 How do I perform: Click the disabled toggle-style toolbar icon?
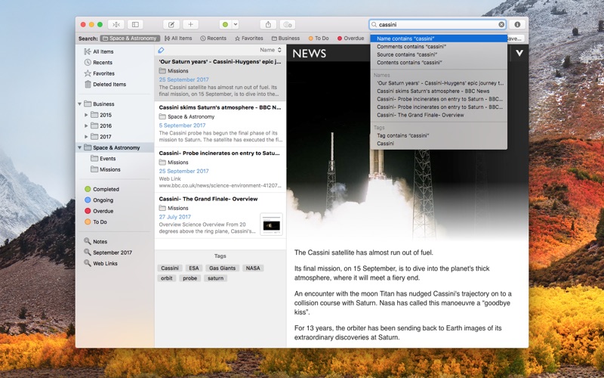tap(288, 24)
